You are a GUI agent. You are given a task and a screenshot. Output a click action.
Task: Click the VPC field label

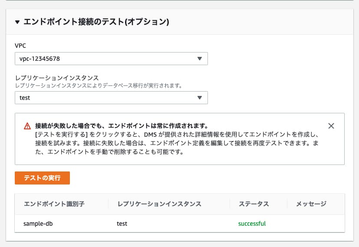[x=20, y=45]
